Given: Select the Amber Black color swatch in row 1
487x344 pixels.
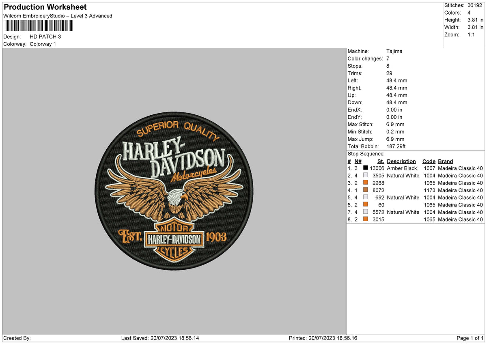Looking at the screenshot, I should (365, 168).
